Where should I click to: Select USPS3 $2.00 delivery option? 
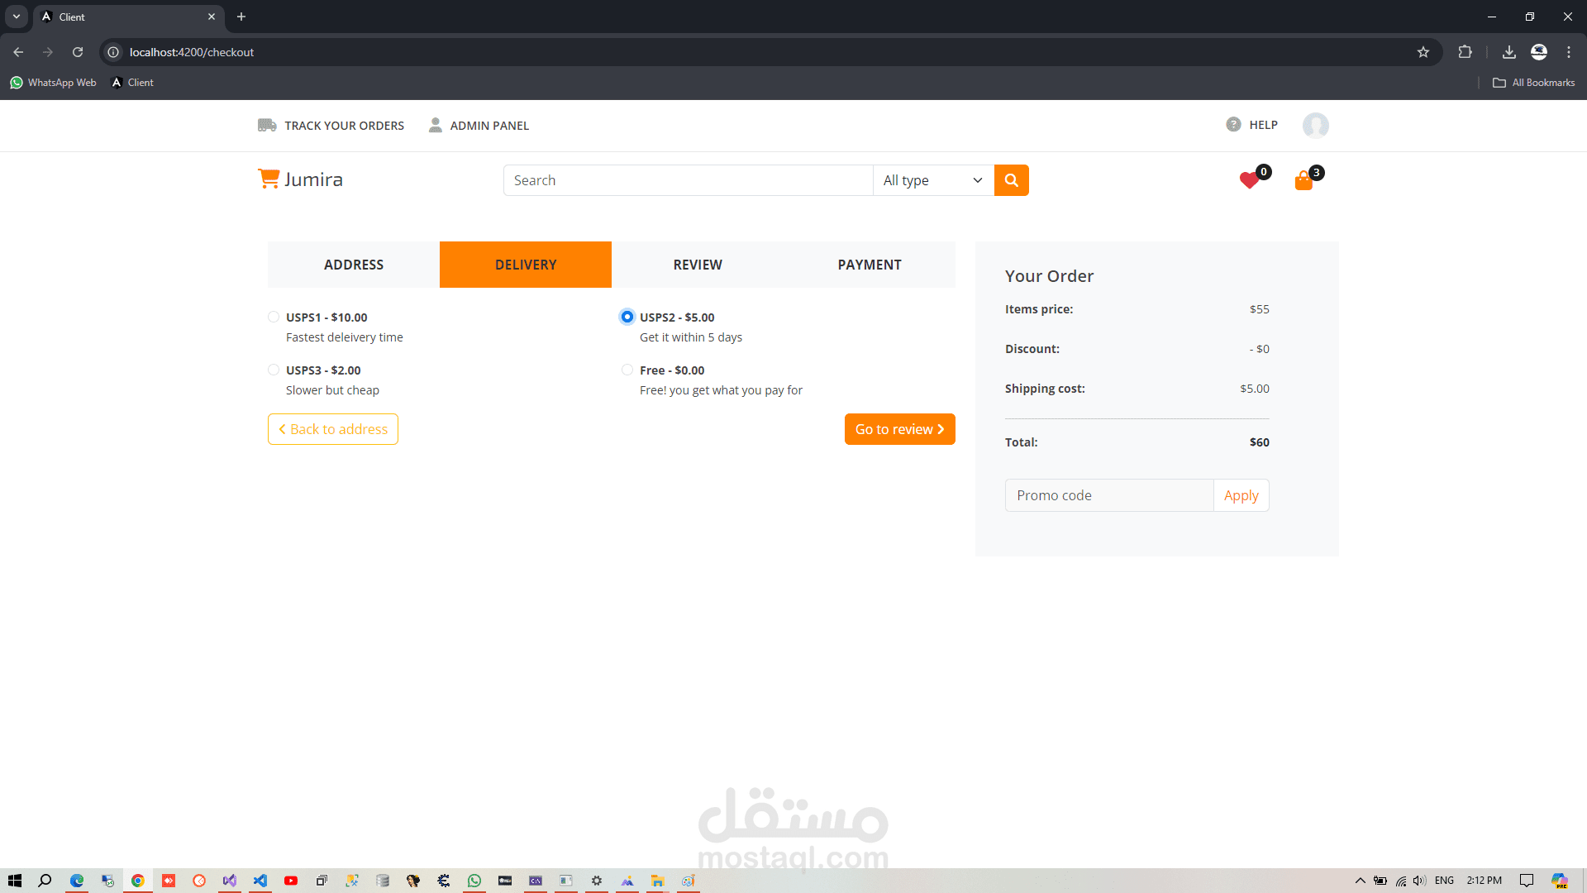[274, 370]
